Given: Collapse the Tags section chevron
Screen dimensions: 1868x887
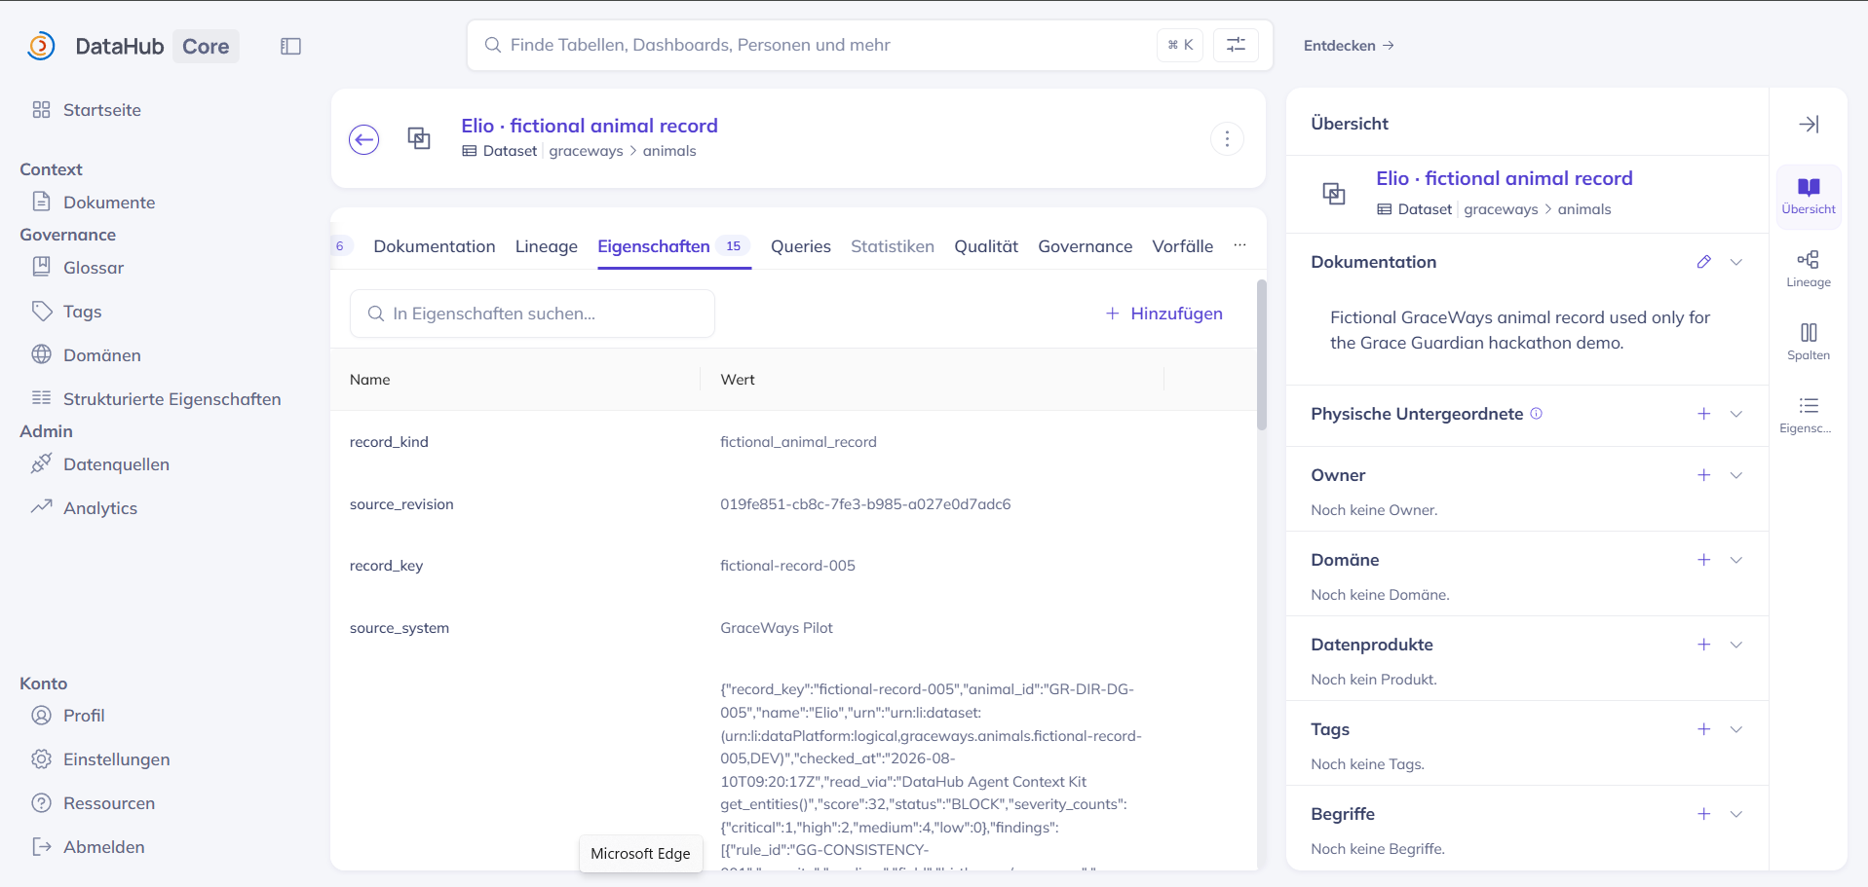Looking at the screenshot, I should click(1736, 729).
